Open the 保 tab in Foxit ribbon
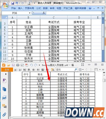Viewport: 106px width, 119px height. [34, 70]
